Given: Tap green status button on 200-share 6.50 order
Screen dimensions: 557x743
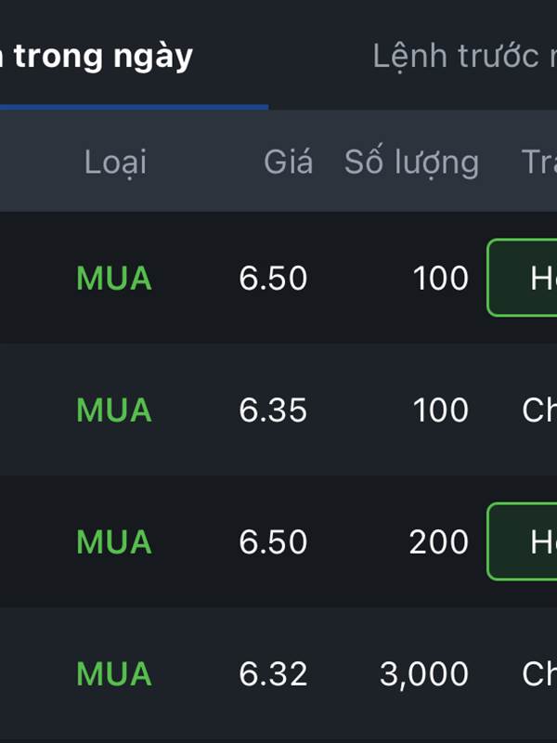Looking at the screenshot, I should [522, 541].
